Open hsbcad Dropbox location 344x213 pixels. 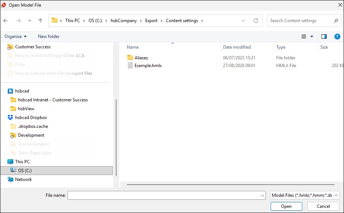click(x=31, y=118)
